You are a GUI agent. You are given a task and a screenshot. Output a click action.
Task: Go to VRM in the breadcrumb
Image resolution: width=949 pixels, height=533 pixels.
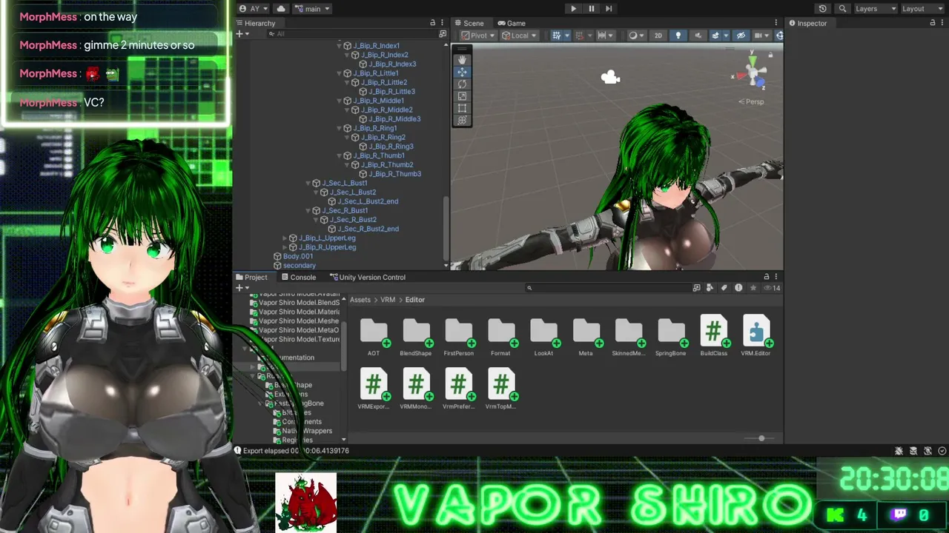pos(388,300)
